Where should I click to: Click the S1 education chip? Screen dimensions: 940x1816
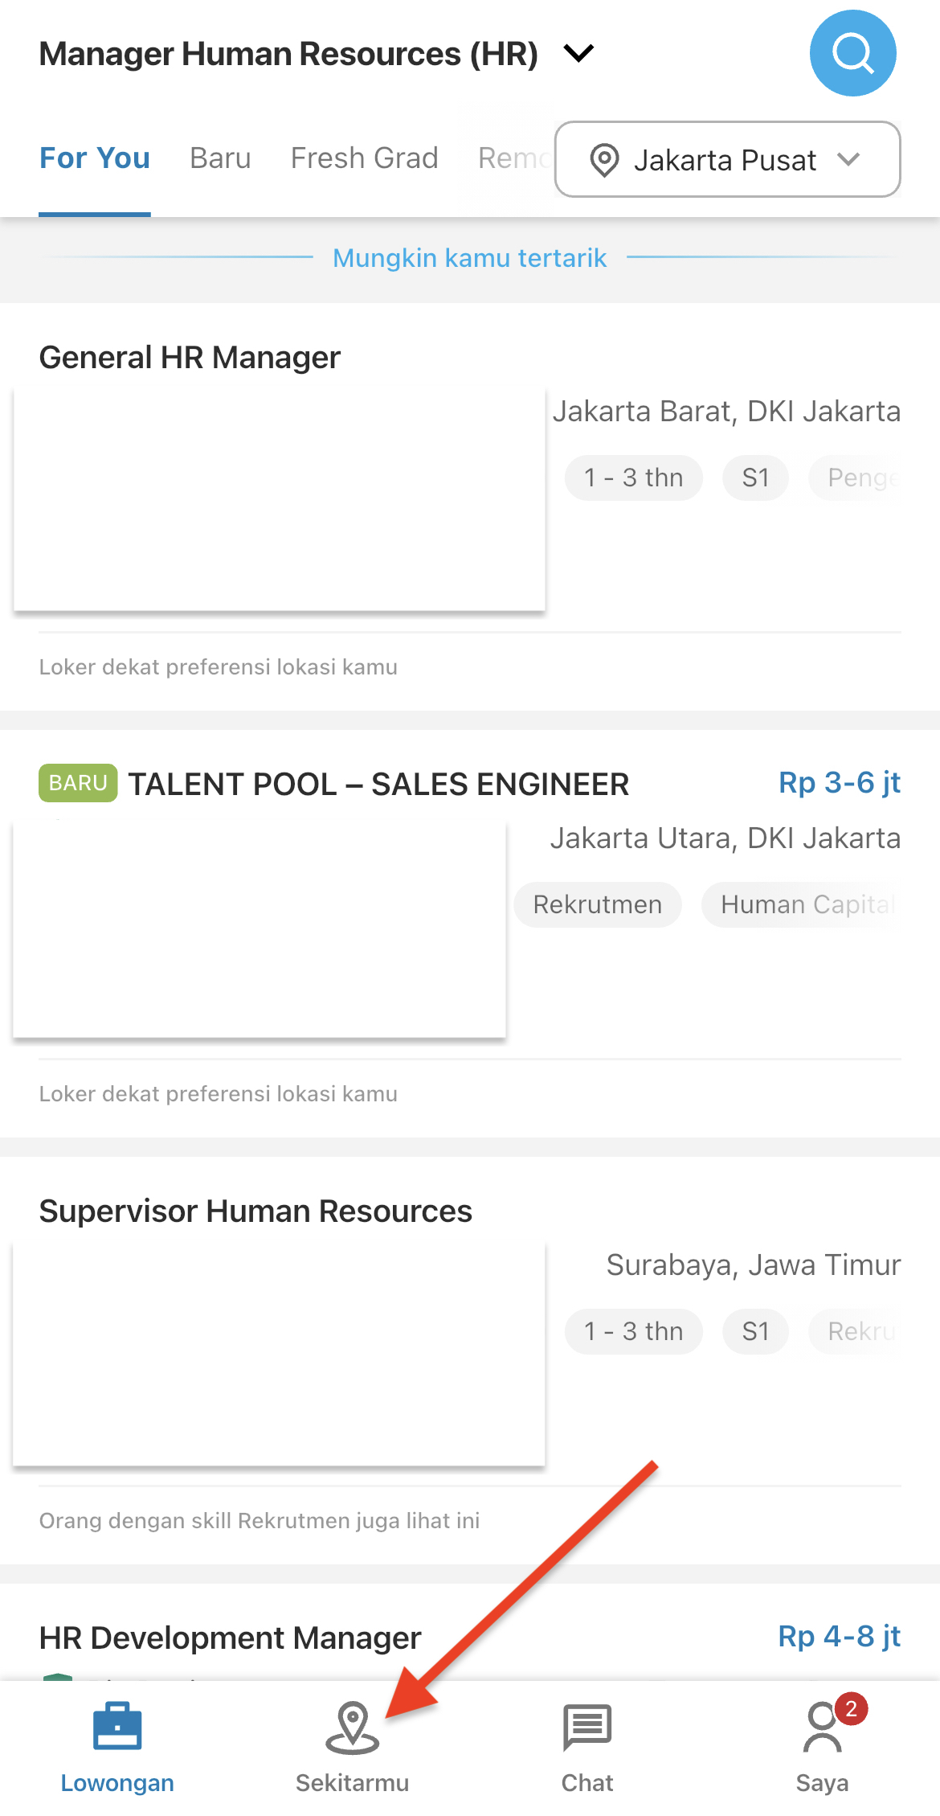(x=754, y=477)
